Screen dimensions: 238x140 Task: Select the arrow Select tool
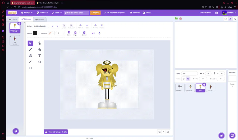point(30,43)
